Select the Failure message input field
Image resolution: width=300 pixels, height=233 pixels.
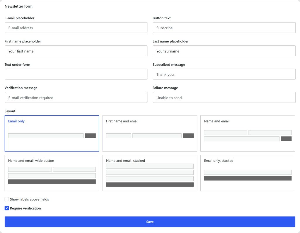[224, 98]
